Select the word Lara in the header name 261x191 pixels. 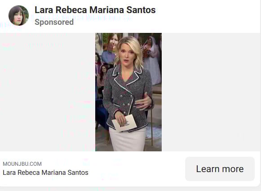pos(44,10)
